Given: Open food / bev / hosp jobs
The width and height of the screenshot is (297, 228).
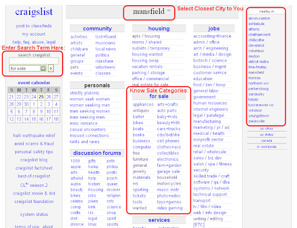Looking at the screenshot, I should pos(209,85).
